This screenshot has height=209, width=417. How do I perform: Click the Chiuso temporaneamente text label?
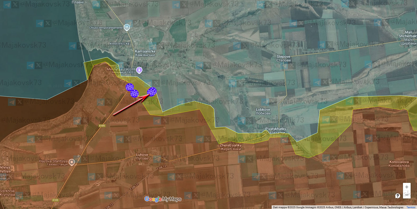click(x=106, y=27)
